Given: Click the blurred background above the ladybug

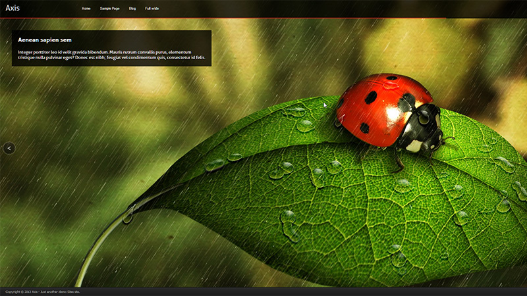Looking at the screenshot, I should [382, 46].
